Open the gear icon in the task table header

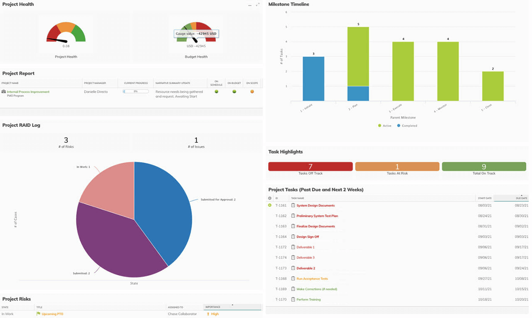point(270,198)
